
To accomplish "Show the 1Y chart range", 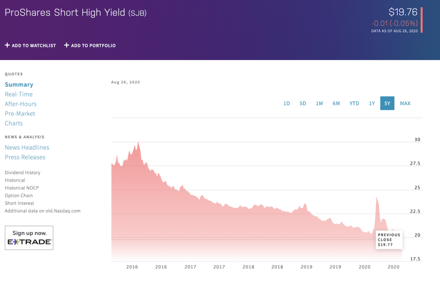I will point(372,103).
